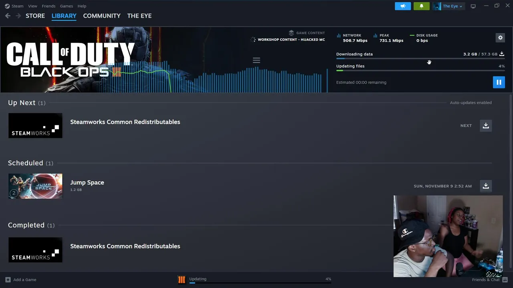Viewport: 513px width, 288px height.
Task: Click the Completed section heading
Action: pyautogui.click(x=31, y=225)
